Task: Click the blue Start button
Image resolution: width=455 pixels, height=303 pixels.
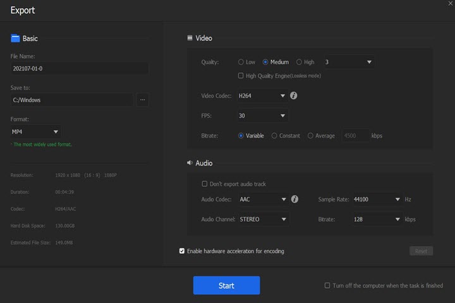Action: 226,285
